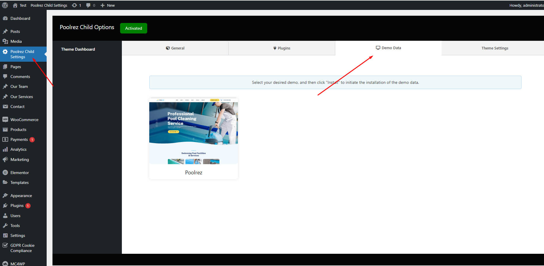544x266 pixels.
Task: Open the New content menu in admin bar
Action: point(108,5)
